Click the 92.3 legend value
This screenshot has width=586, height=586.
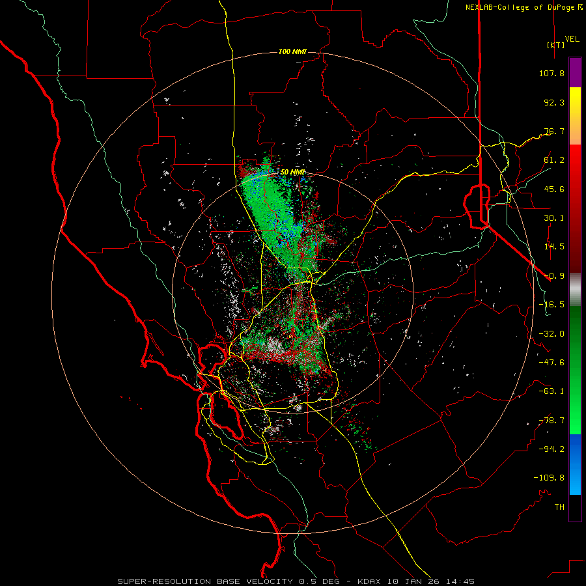tap(554, 102)
